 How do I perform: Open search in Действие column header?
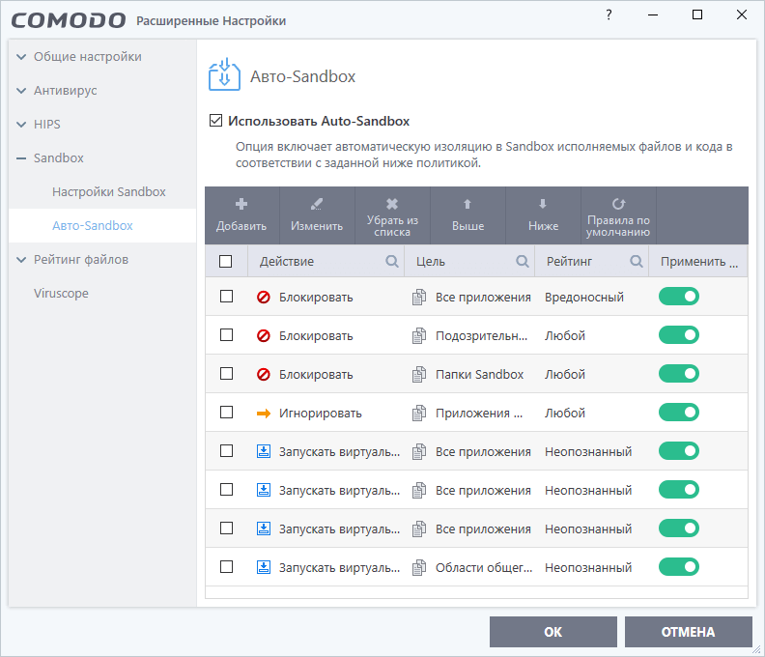coord(392,261)
